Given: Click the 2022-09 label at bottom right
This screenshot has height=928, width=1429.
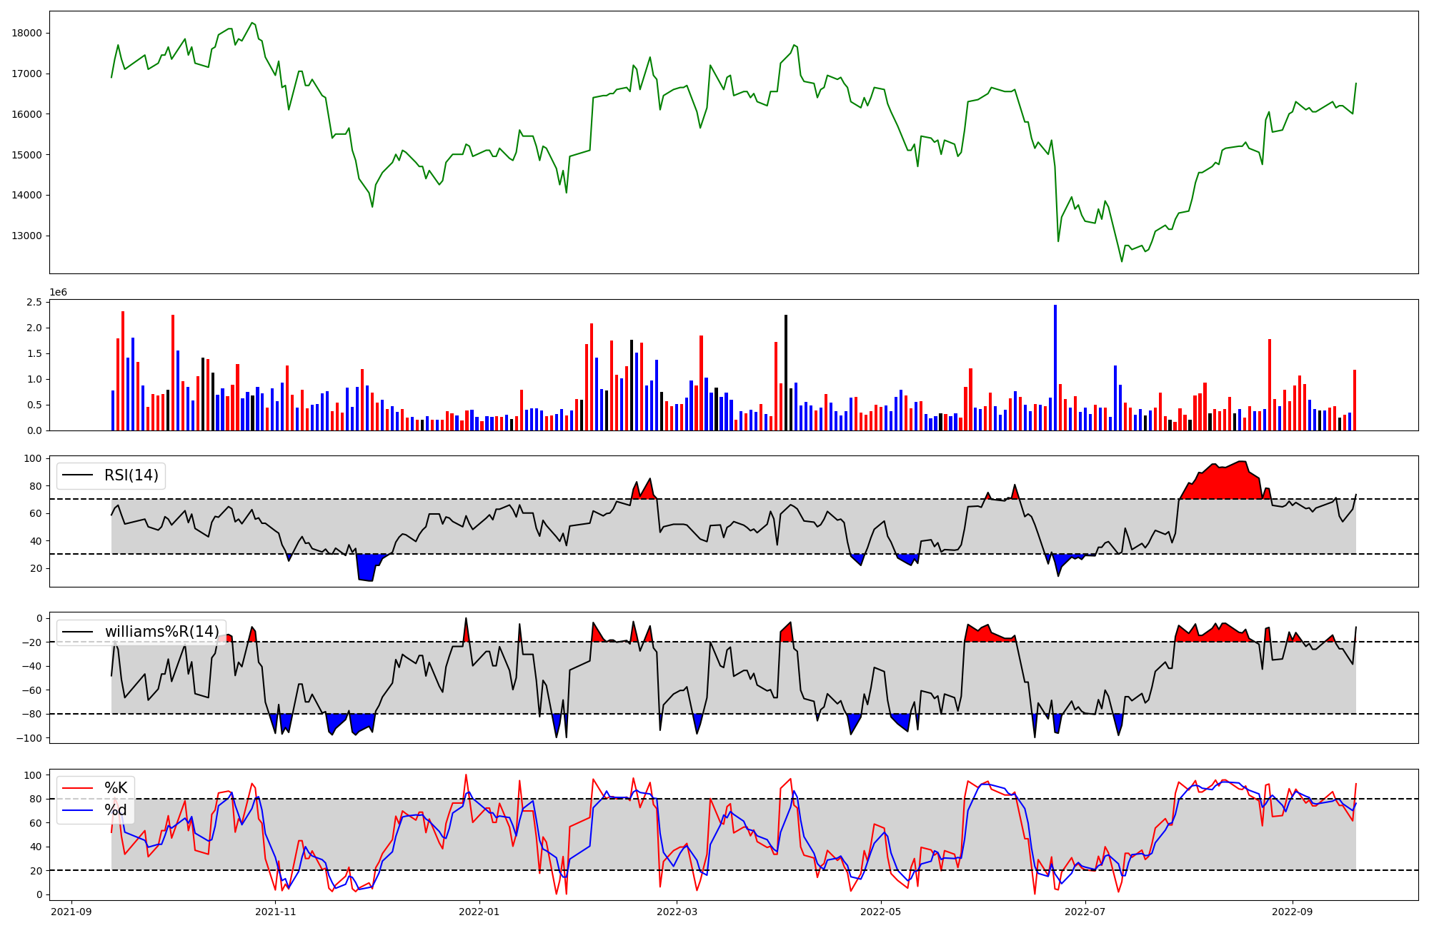Looking at the screenshot, I should (1292, 911).
